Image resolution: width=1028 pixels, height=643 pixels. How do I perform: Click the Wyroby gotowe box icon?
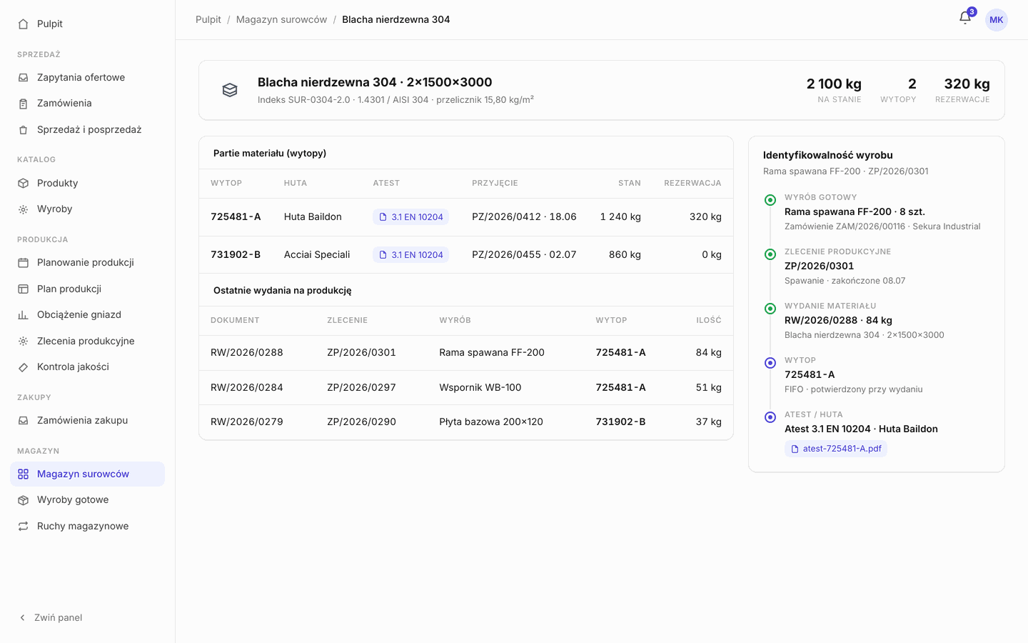[23, 500]
